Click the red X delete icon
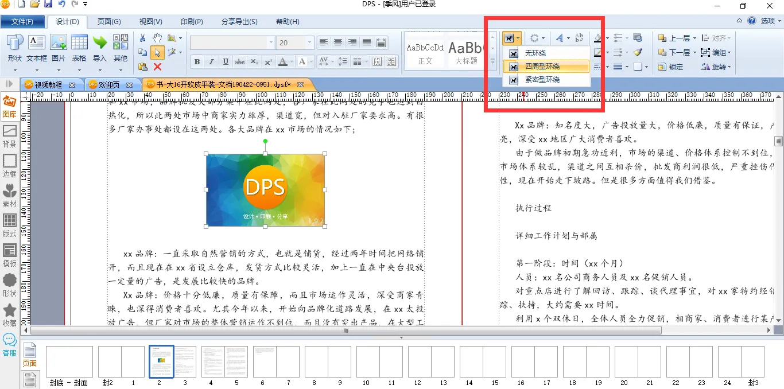 [x=157, y=67]
